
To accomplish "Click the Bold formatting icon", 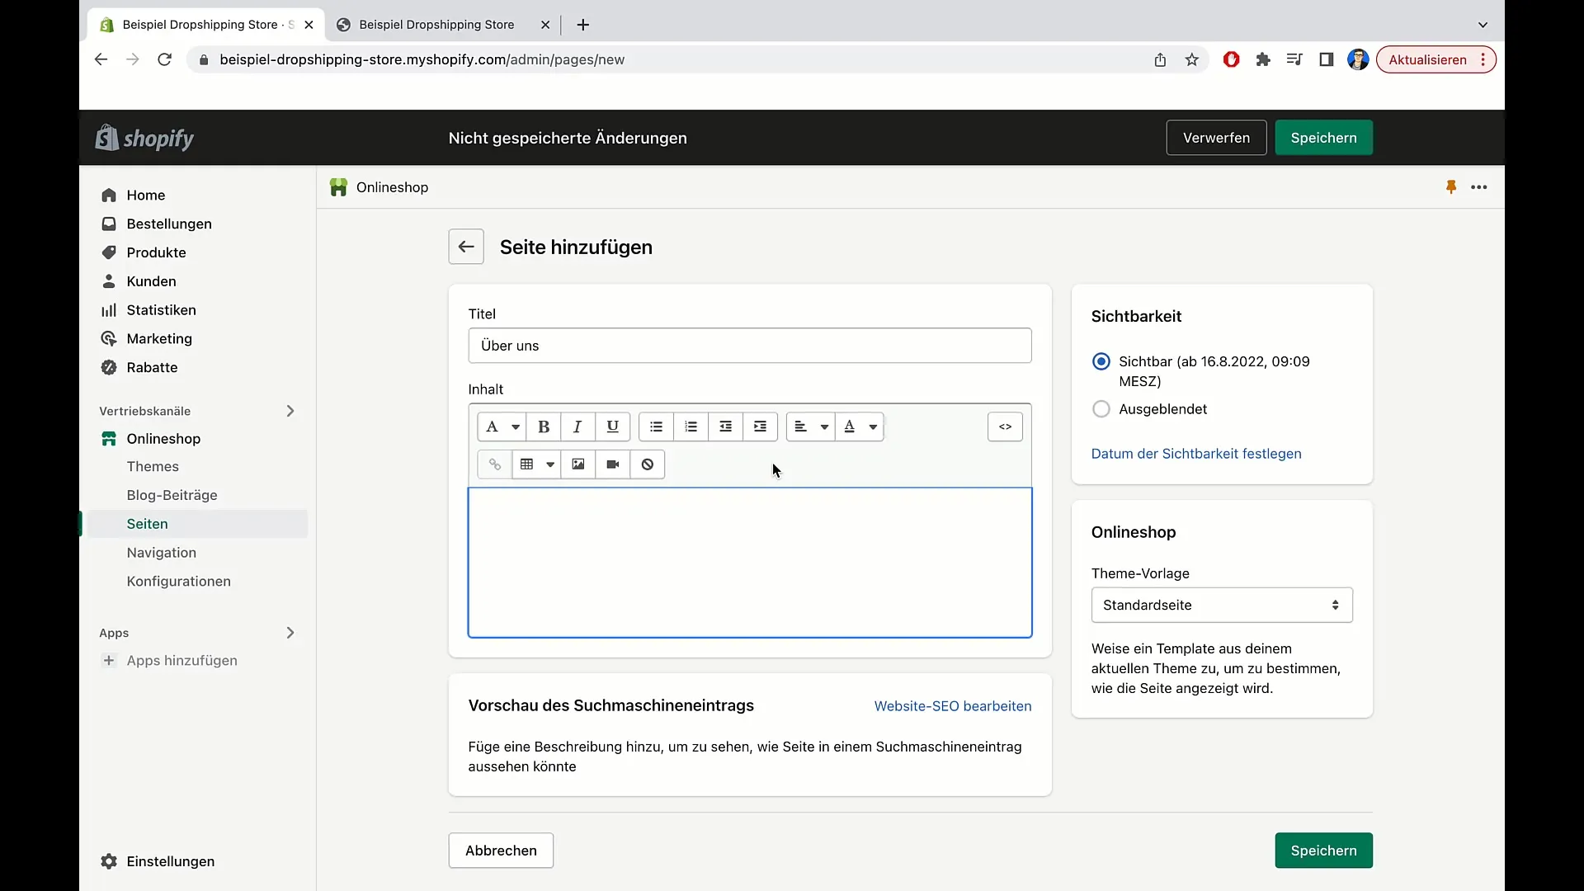I will coord(543,426).
